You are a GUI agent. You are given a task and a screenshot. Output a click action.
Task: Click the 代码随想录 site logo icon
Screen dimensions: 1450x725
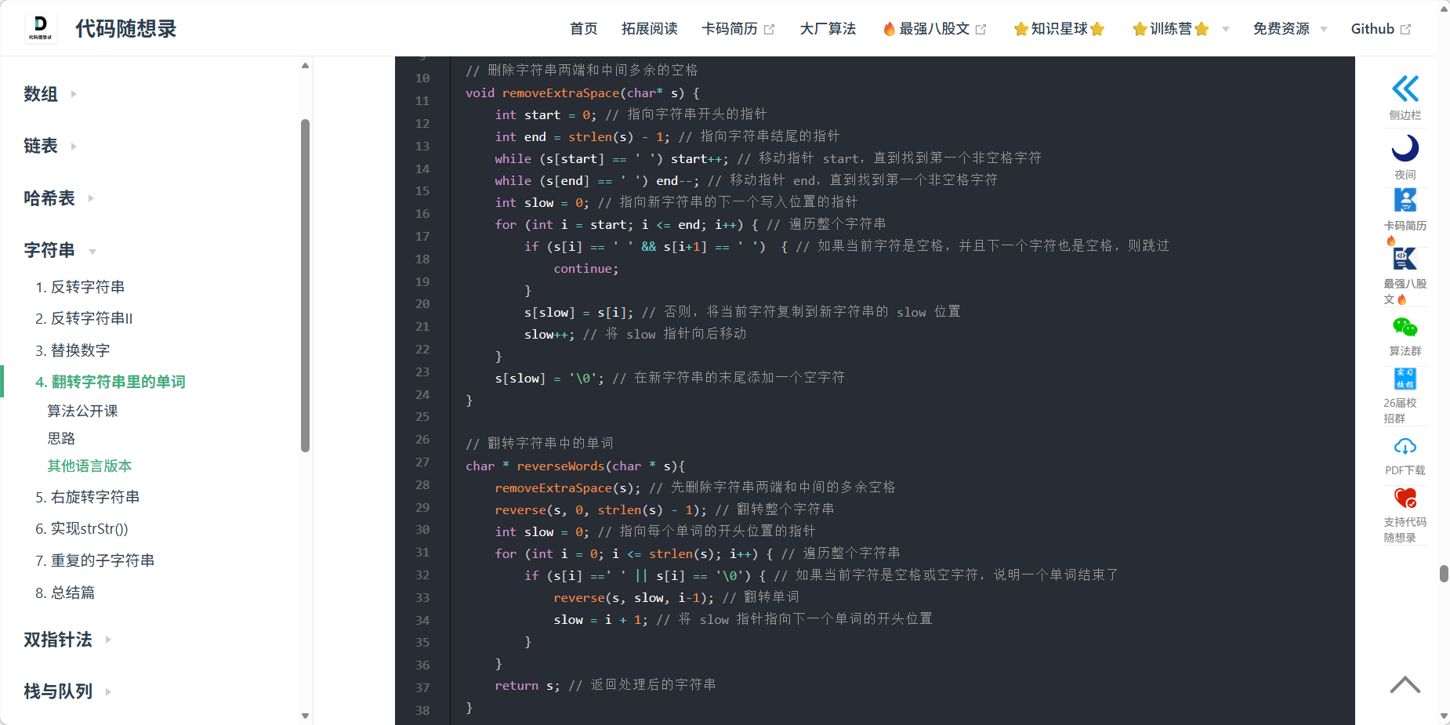[x=41, y=28]
